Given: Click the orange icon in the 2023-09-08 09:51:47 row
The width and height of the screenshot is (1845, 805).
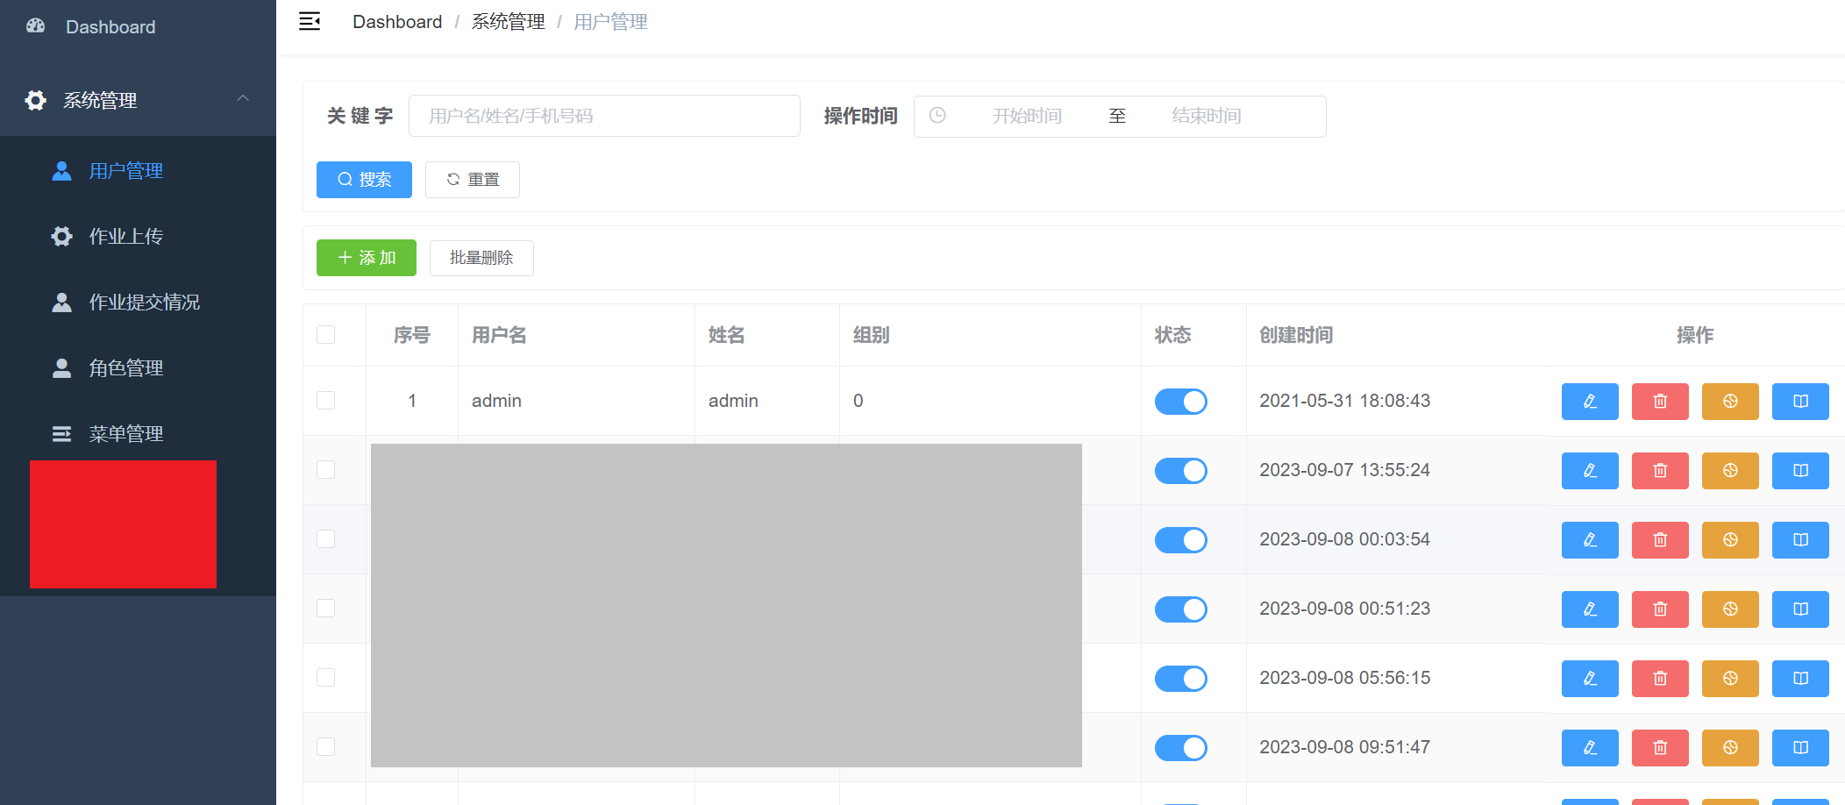Looking at the screenshot, I should tap(1729, 748).
